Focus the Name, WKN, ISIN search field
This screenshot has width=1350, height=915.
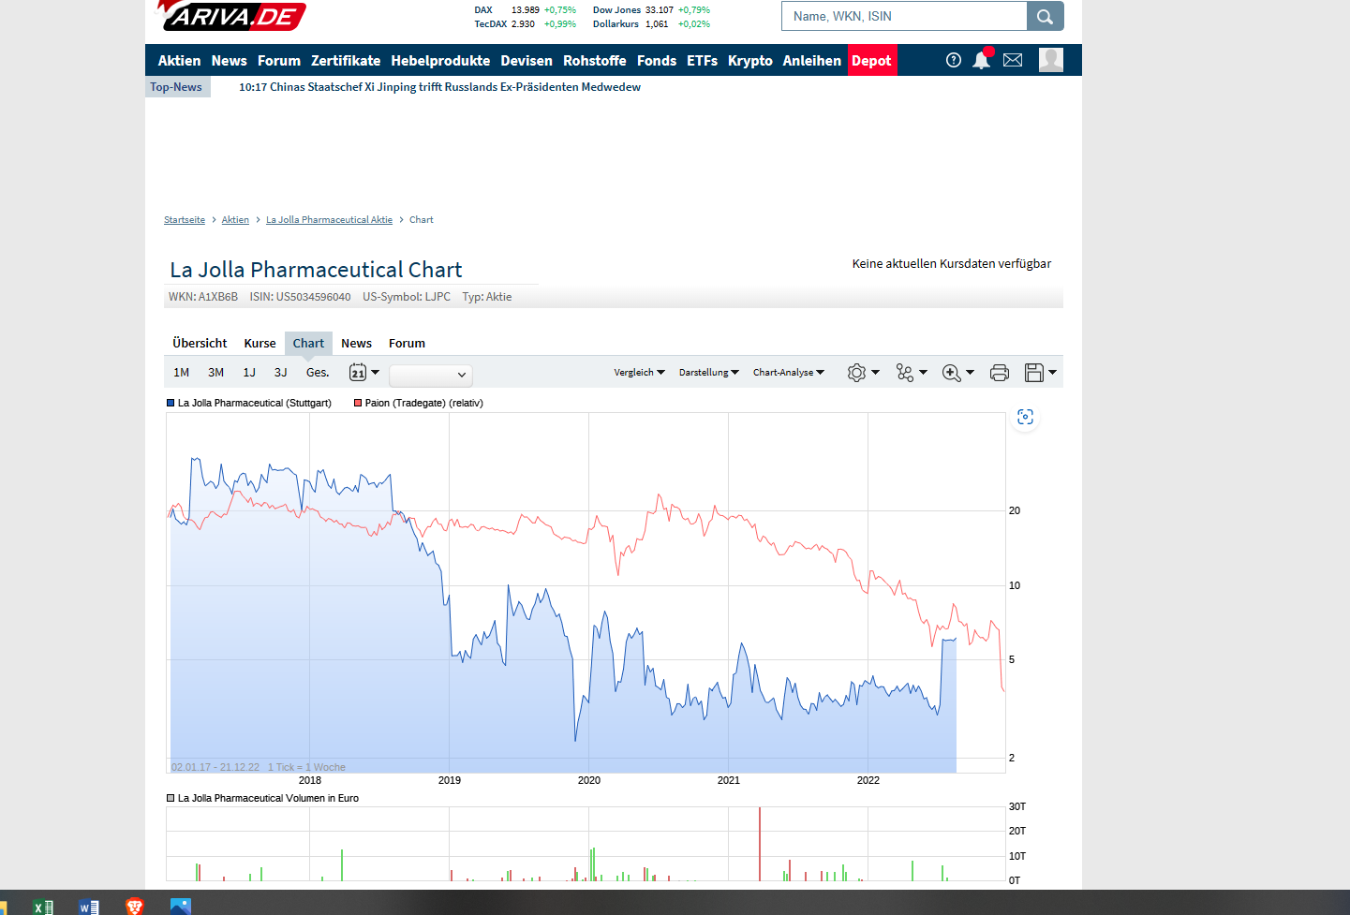905,16
